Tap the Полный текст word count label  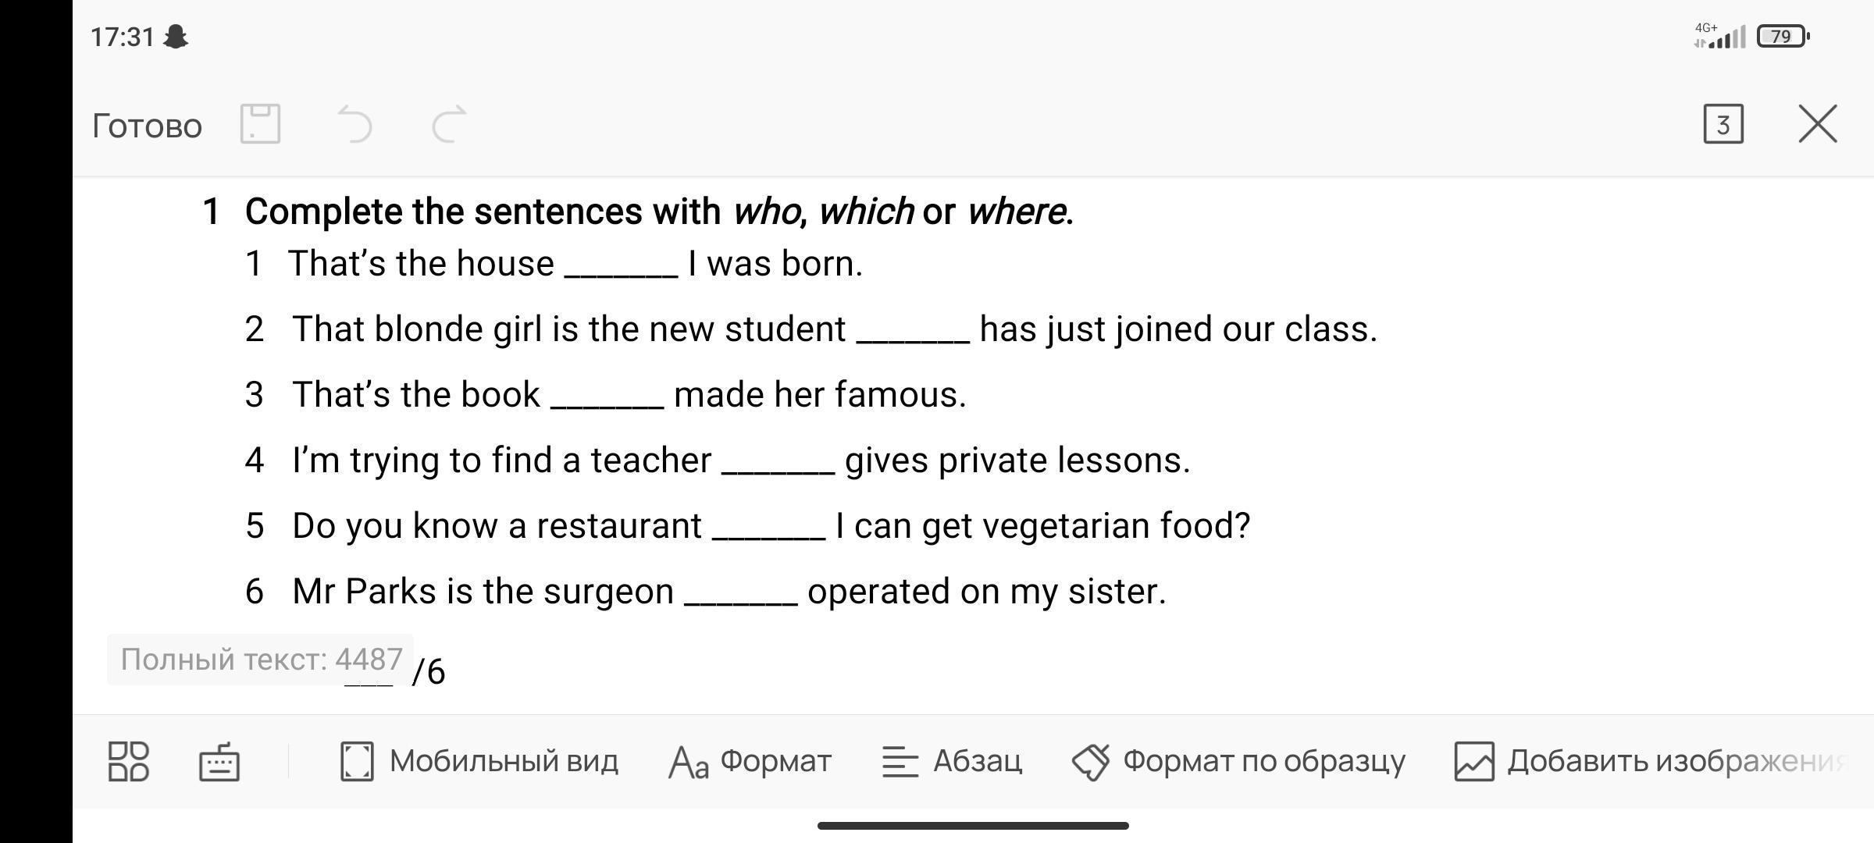261,660
